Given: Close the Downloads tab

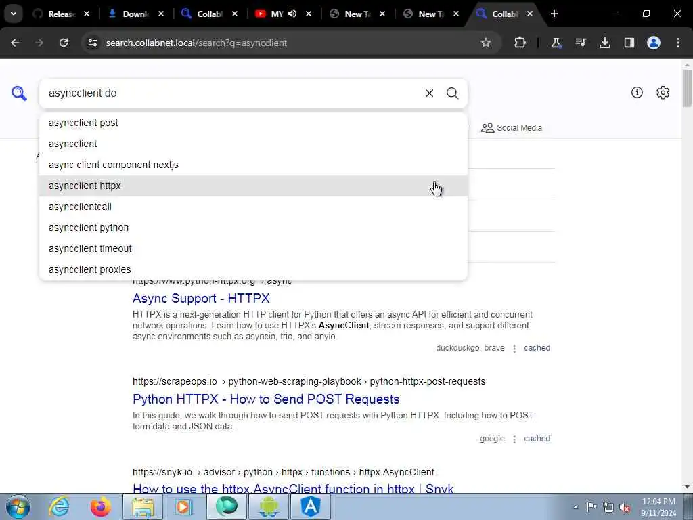Looking at the screenshot, I should [161, 14].
